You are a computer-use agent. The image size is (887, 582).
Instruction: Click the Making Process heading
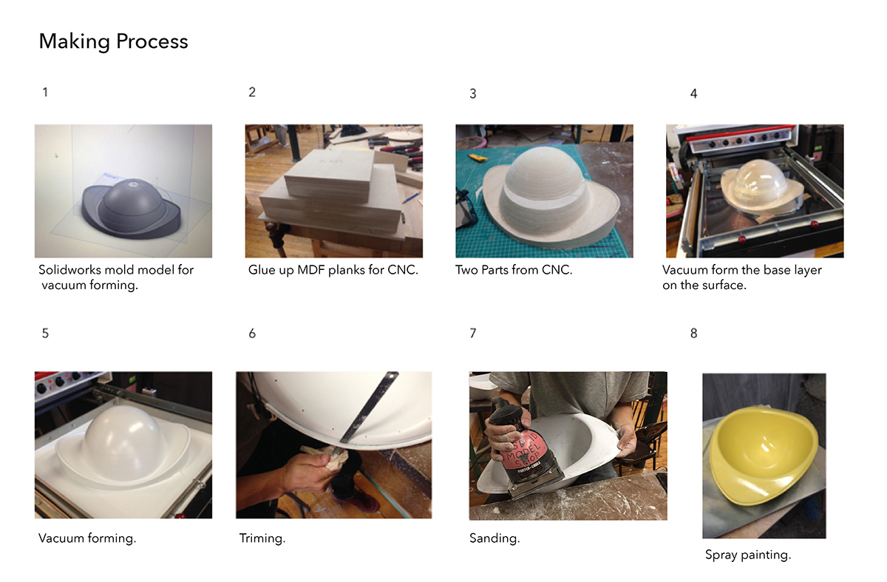(113, 41)
